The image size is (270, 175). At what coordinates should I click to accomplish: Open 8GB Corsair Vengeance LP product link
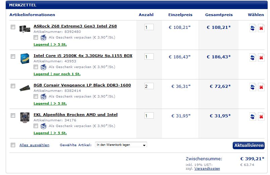(x=82, y=85)
